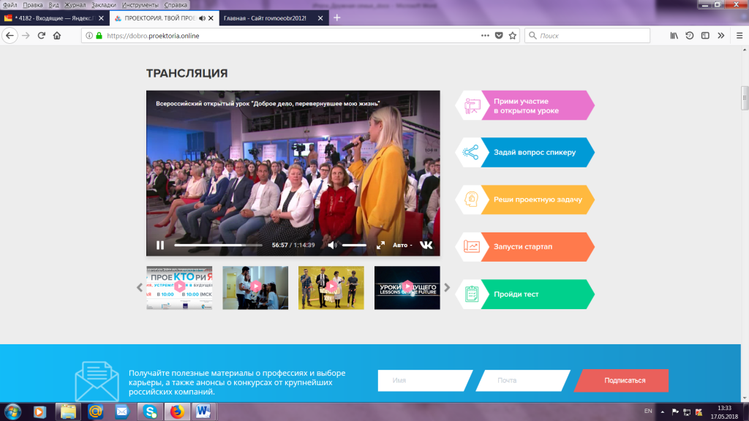Click the Имя input field
749x421 pixels.
point(425,380)
